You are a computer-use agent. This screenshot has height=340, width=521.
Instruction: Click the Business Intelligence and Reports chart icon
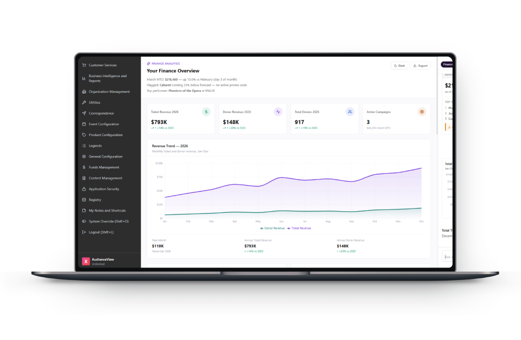84,79
